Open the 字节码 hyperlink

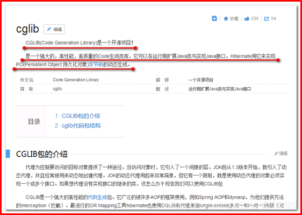[x=96, y=65]
